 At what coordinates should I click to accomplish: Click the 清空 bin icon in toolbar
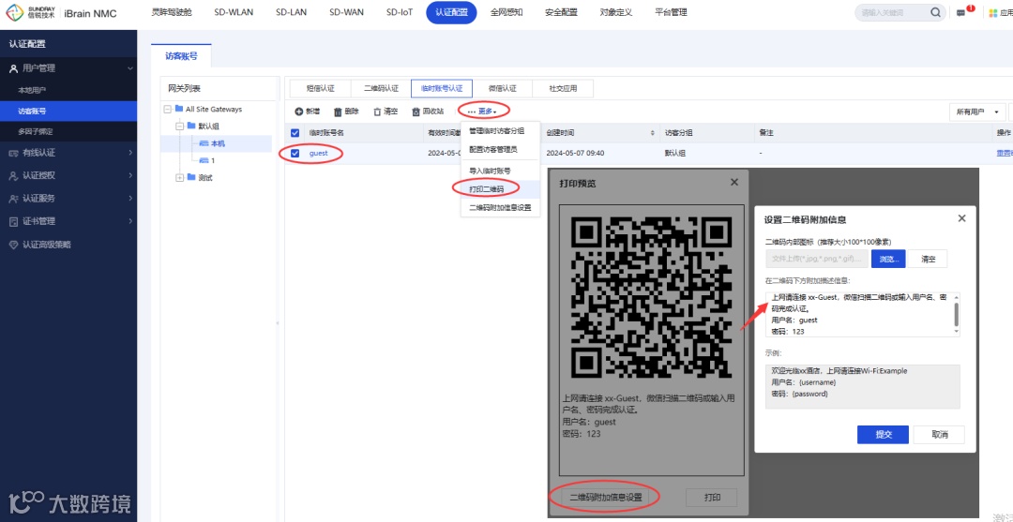pos(377,112)
